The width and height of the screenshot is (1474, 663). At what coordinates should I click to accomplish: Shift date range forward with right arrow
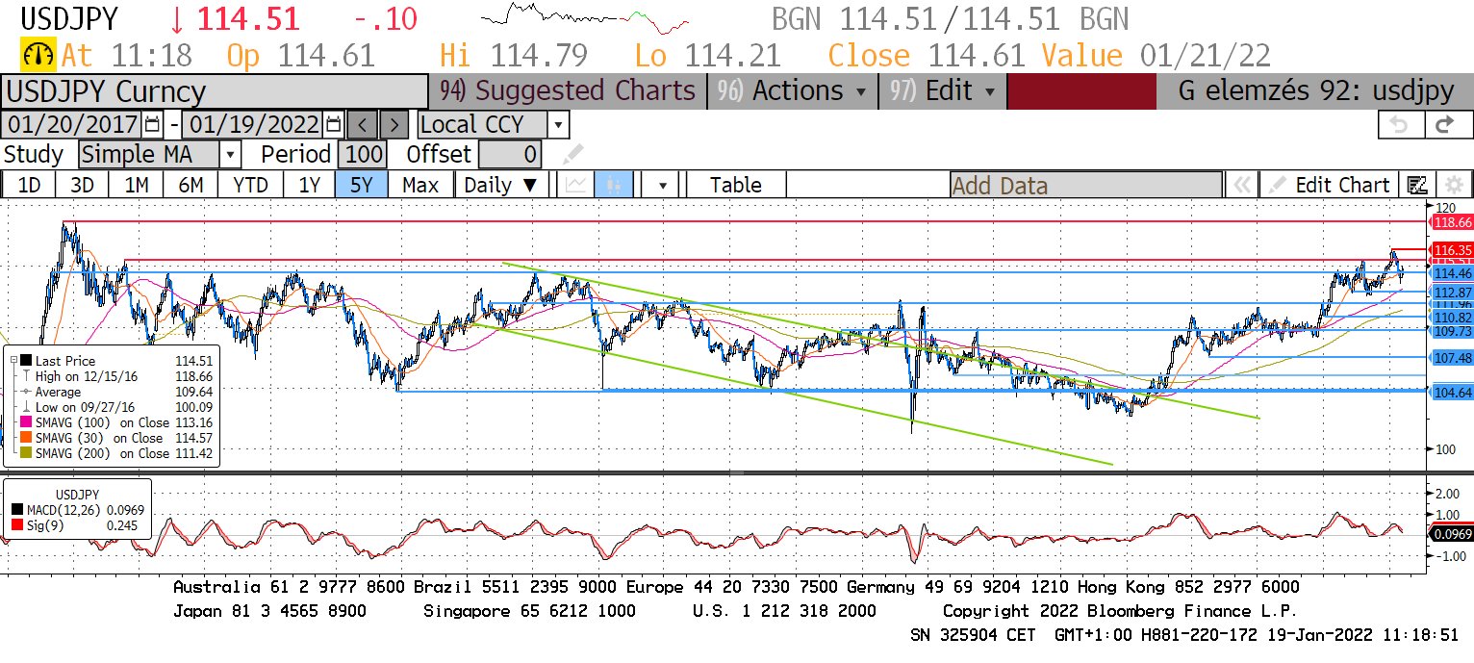pyautogui.click(x=394, y=124)
